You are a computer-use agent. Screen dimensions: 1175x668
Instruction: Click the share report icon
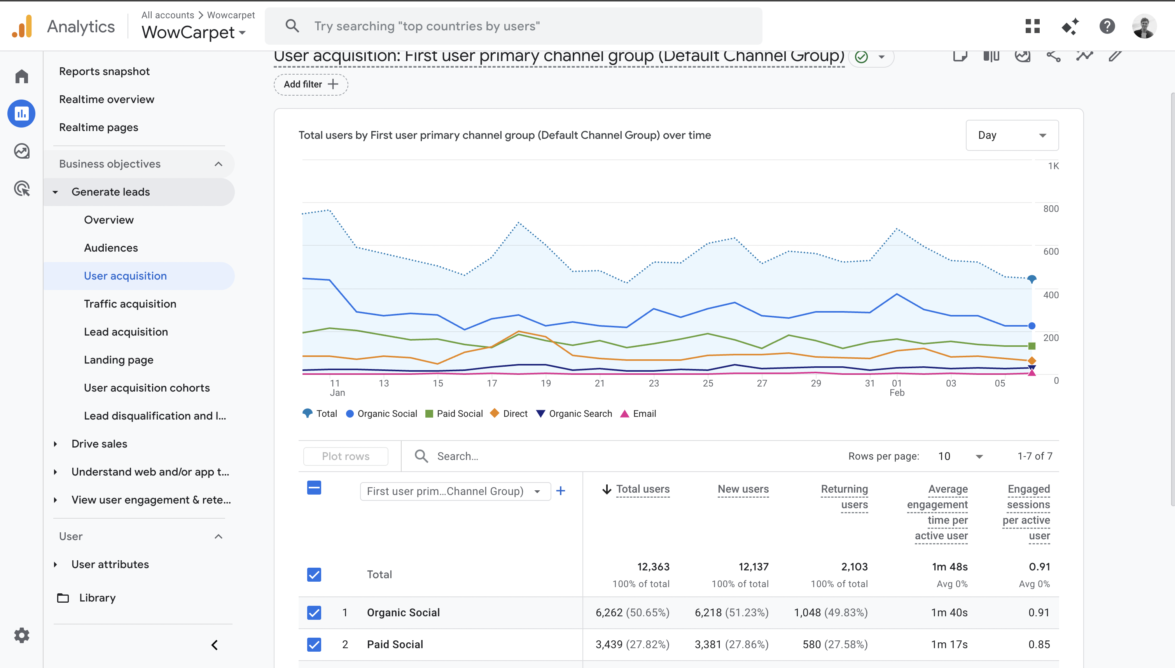pos(1053,56)
